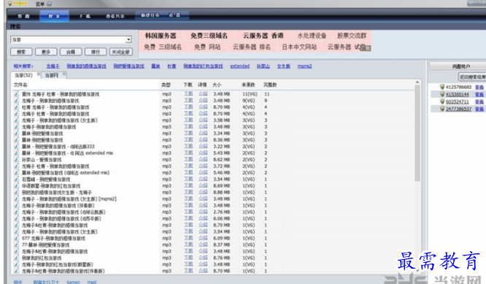Screen dimensions: 486x284
Task: Open related search link 女生版
Action: (284, 66)
